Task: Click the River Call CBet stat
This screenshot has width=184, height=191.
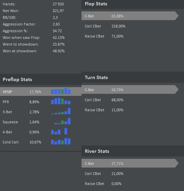Action: [x=104, y=174]
